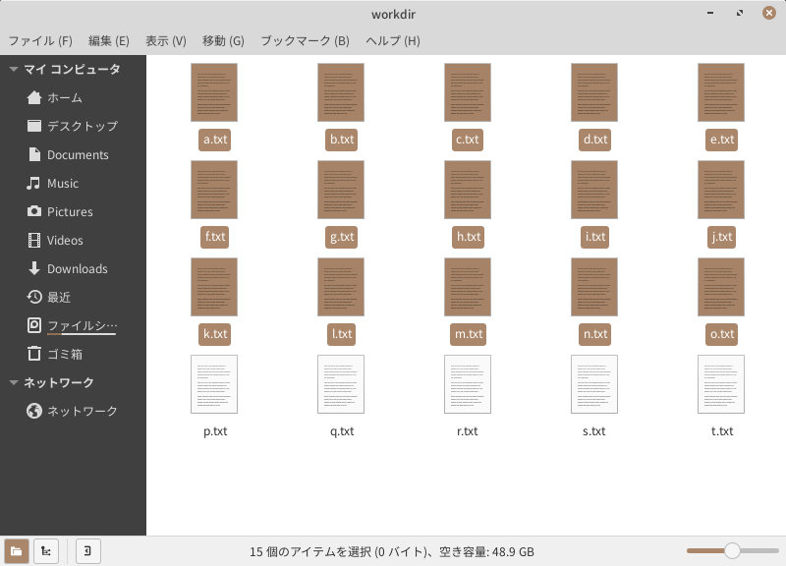Select the g.txt file icon

pyautogui.click(x=341, y=190)
